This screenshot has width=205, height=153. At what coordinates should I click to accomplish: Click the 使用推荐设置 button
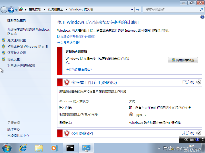click(x=183, y=60)
